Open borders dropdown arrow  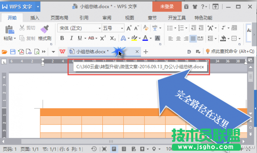click(239, 39)
